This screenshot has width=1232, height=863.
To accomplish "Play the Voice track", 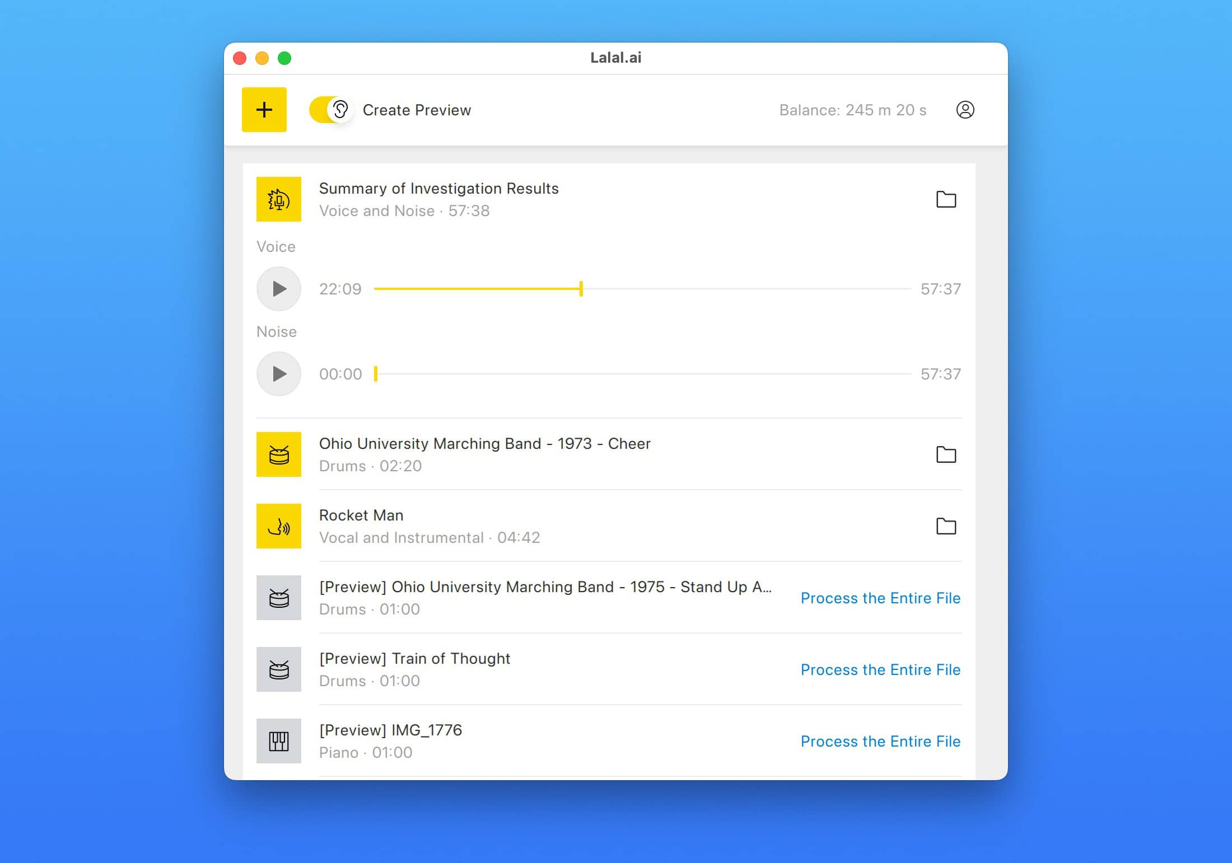I will pyautogui.click(x=279, y=289).
